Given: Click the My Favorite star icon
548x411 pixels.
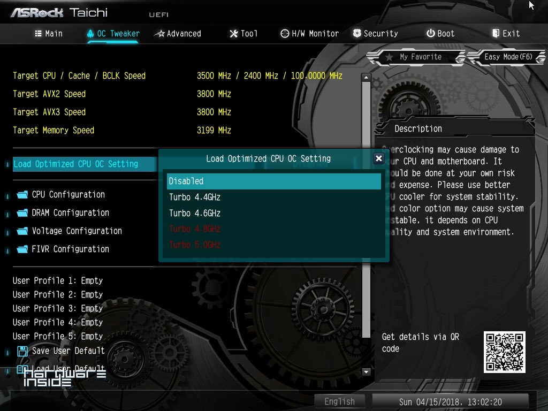Looking at the screenshot, I should (x=390, y=57).
